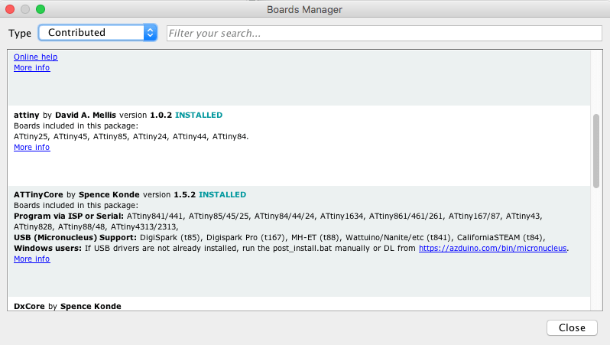The height and width of the screenshot is (345, 610).
Task: Click the blue arrows on the Type combo box
Action: pyautogui.click(x=150, y=33)
